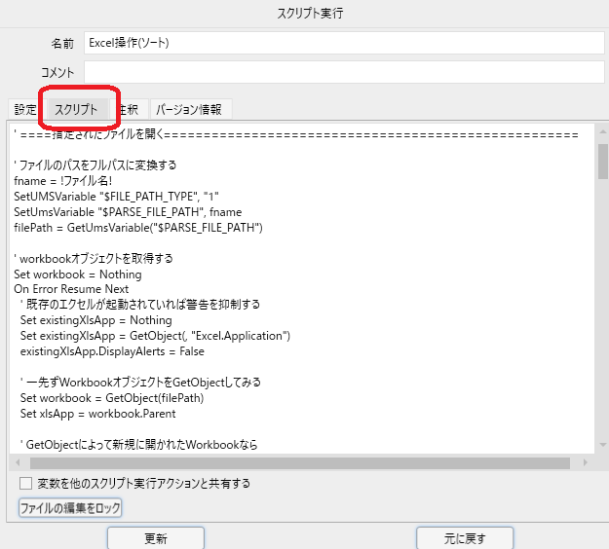Image resolution: width=609 pixels, height=549 pixels.
Task: Open the 注釈 tab
Action: (129, 110)
